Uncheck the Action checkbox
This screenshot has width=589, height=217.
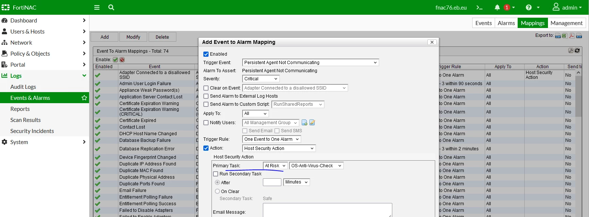coord(206,148)
